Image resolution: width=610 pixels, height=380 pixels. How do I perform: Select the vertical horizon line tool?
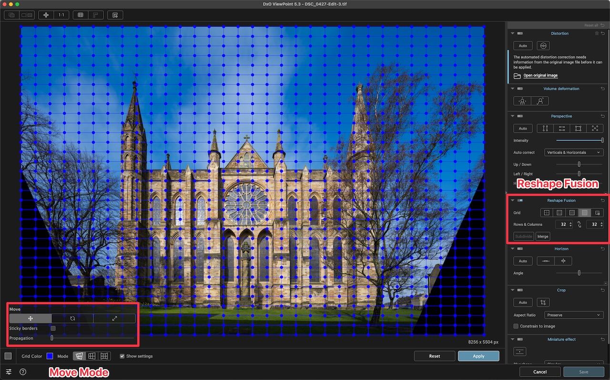(x=563, y=261)
